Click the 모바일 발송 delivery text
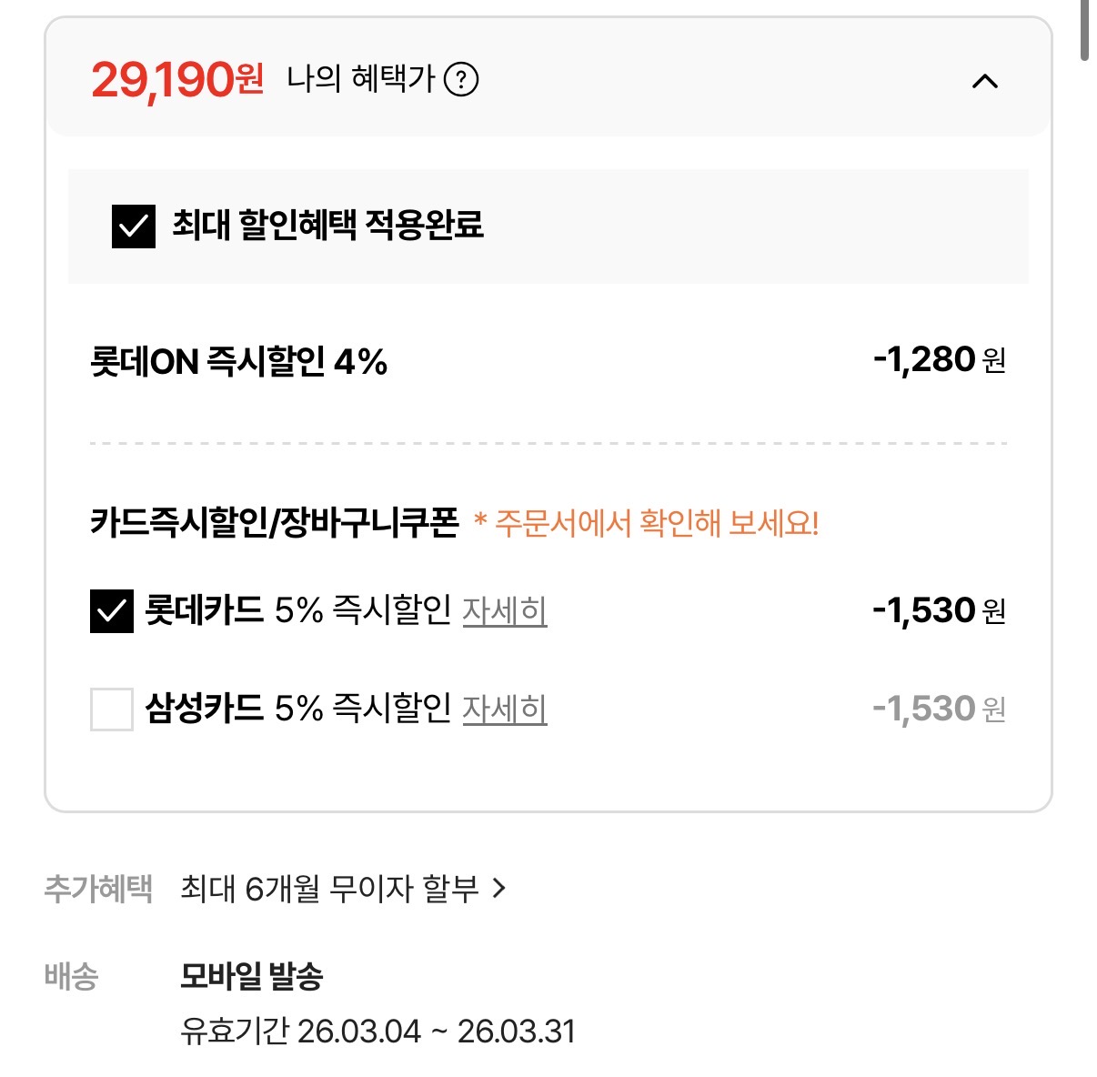Image resolution: width=1097 pixels, height=1077 pixels. click(x=252, y=976)
